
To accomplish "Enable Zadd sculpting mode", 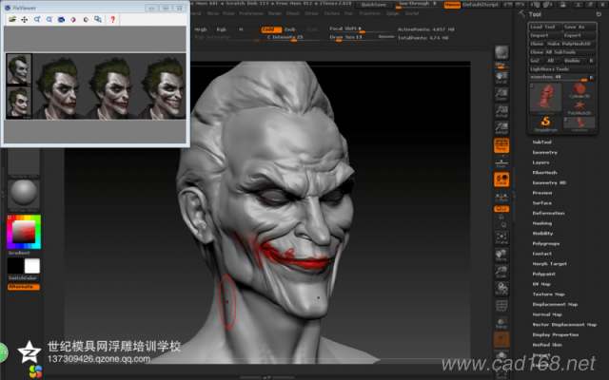I will click(270, 29).
